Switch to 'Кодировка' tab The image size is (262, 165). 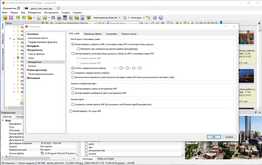point(111,34)
